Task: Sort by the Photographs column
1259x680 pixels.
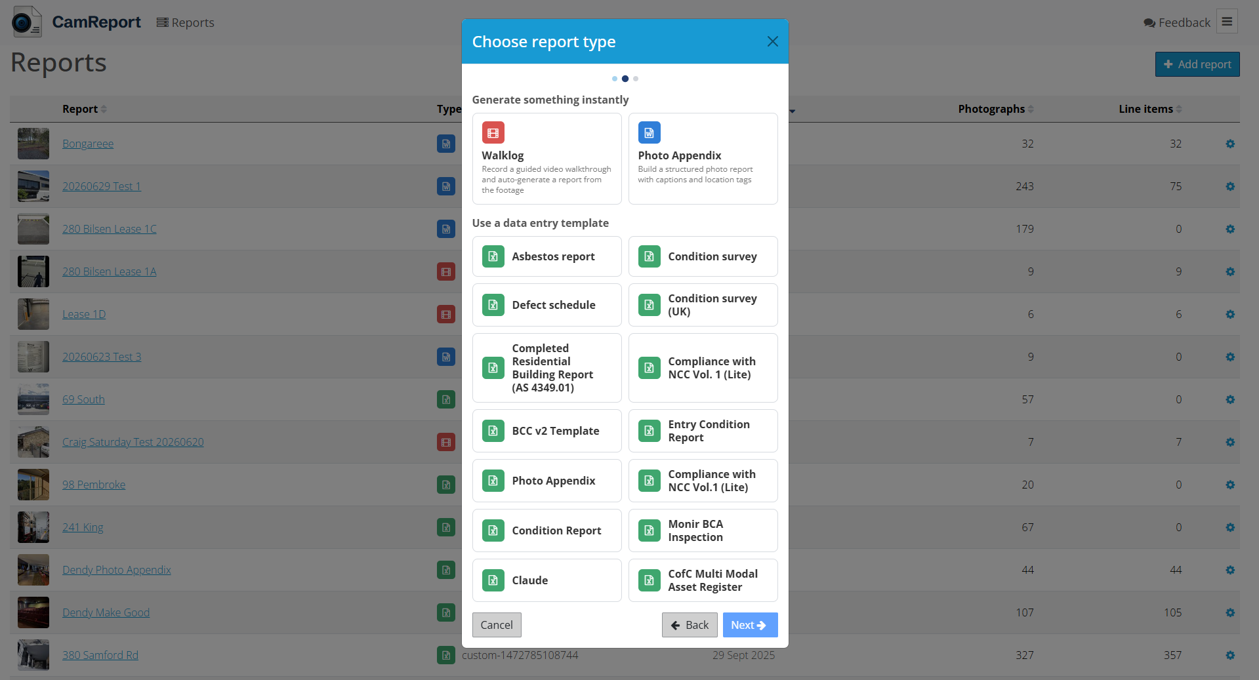Action: click(995, 109)
